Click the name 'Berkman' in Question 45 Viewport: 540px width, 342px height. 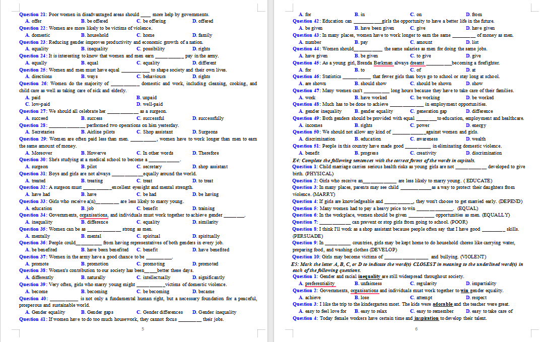383,63
